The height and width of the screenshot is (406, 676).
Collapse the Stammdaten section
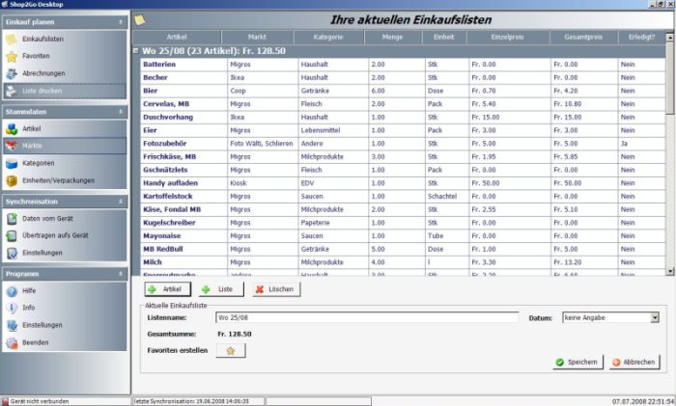point(121,112)
